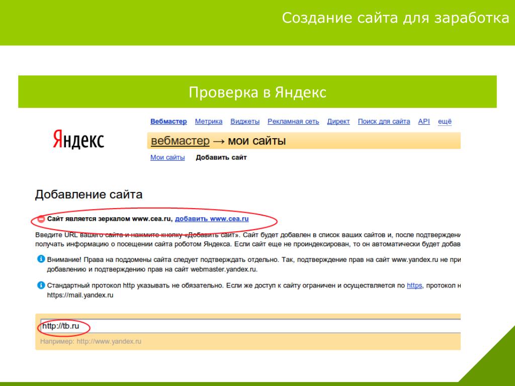
Task: Click the https://mail.yandex.ru example text
Action: coord(80,295)
